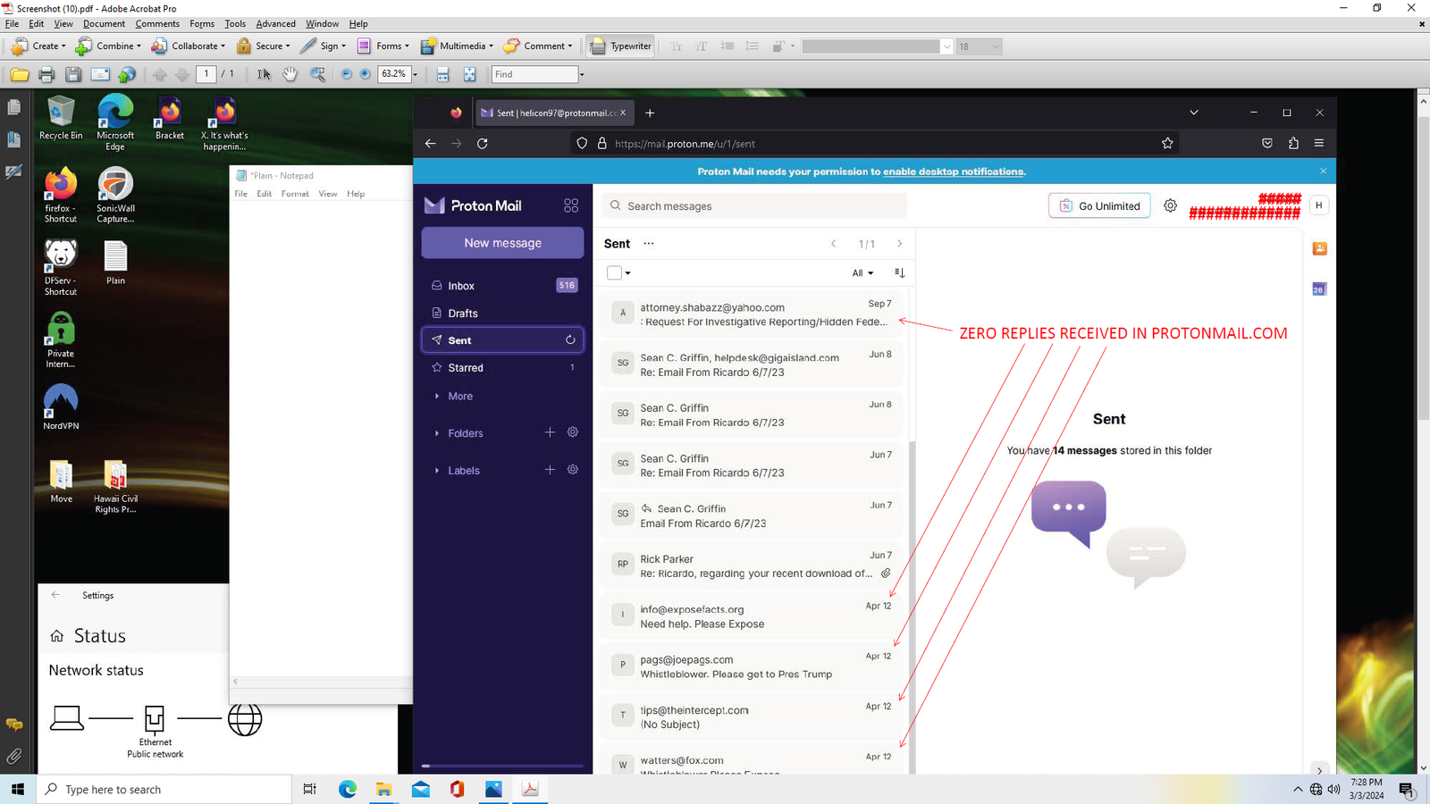This screenshot has height=804, width=1430.
Task: Open the Advanced menu
Action: click(x=275, y=24)
